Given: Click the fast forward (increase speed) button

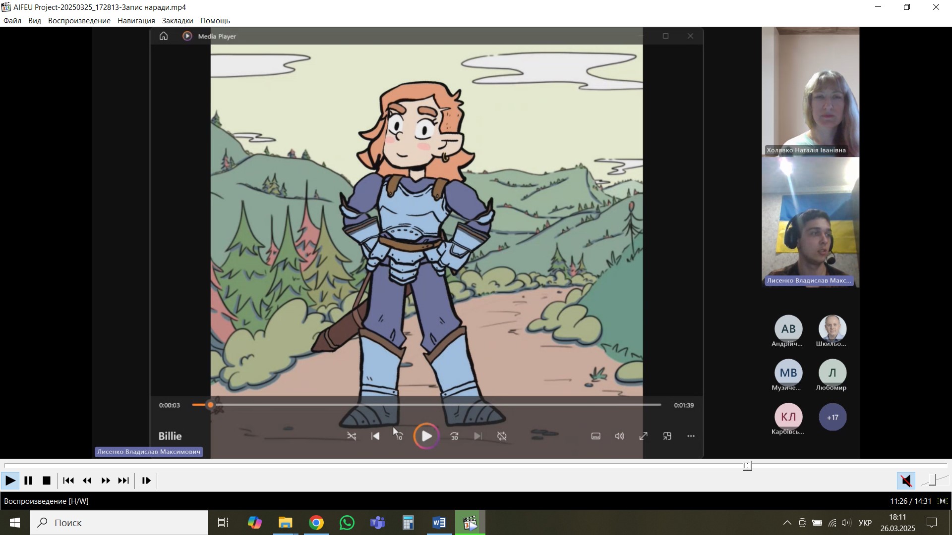Looking at the screenshot, I should coord(106,481).
